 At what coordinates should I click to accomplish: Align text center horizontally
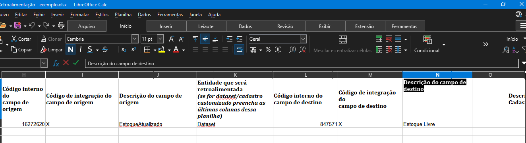[205, 50]
